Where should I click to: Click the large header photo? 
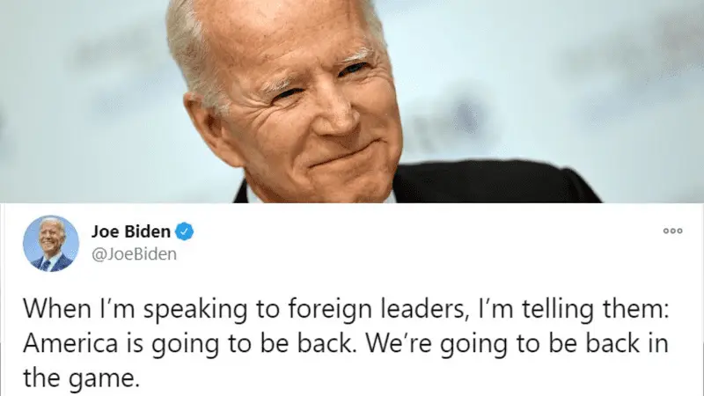(352, 101)
